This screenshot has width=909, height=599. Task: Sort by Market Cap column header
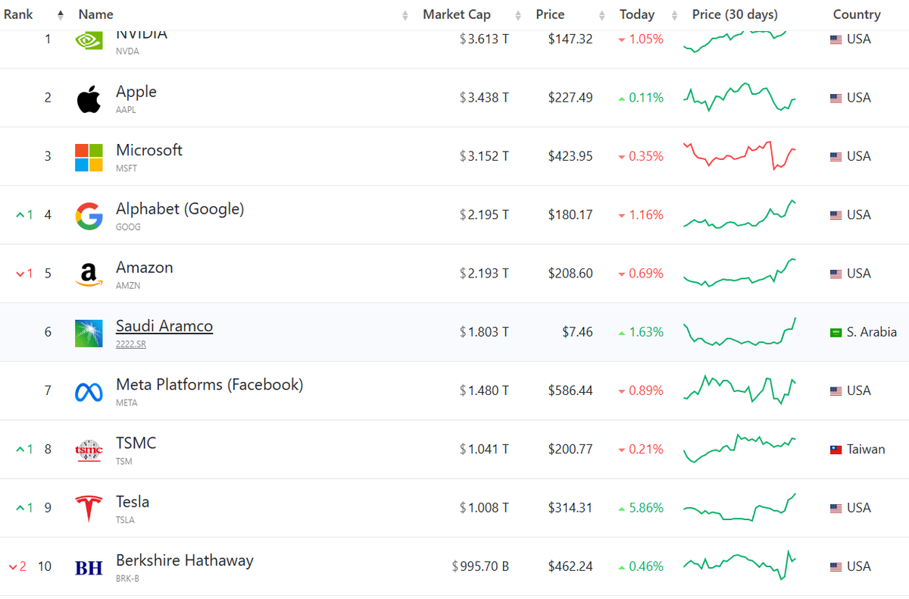click(x=456, y=14)
